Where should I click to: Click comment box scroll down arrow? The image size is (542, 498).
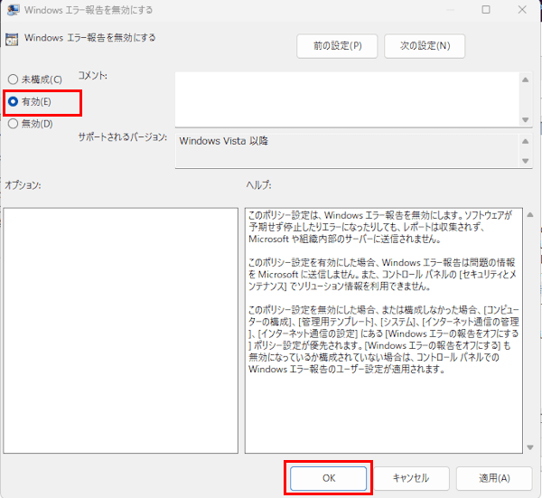[526, 120]
